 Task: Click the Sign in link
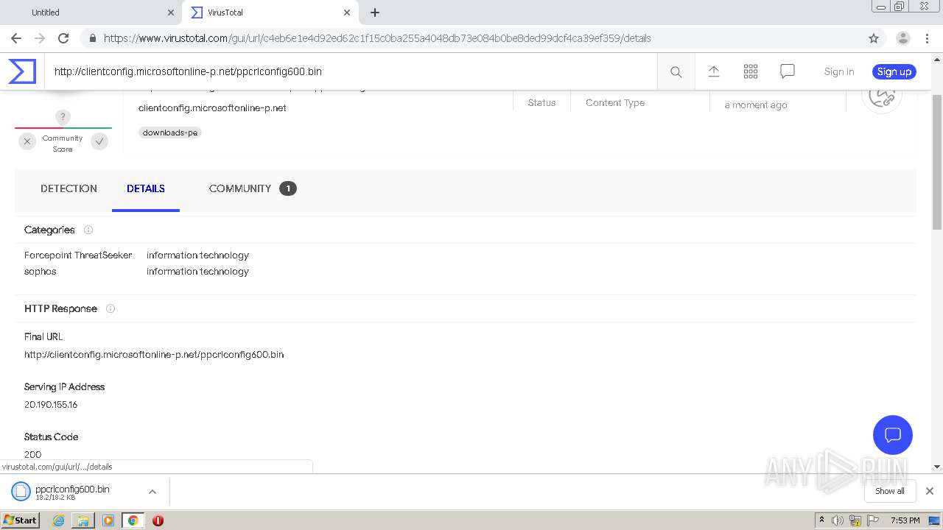[x=839, y=71]
